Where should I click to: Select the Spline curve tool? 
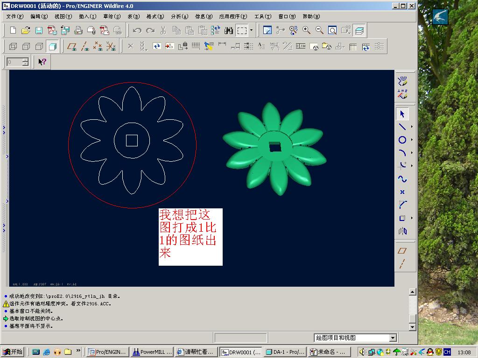pos(402,179)
